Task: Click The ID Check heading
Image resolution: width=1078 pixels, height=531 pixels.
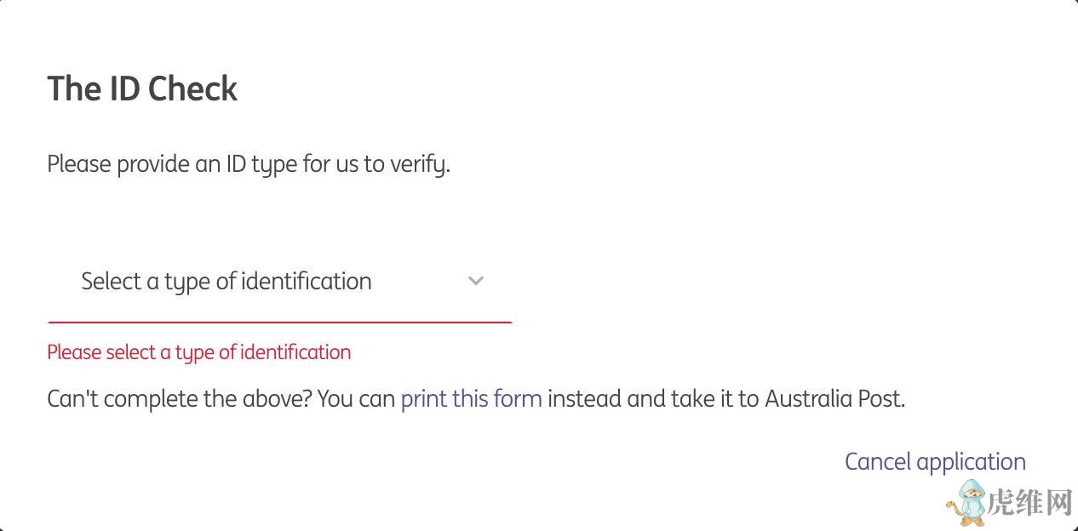Action: coord(142,88)
